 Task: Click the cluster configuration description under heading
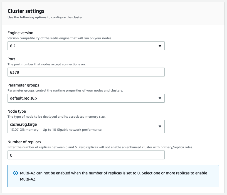tap(45, 17)
